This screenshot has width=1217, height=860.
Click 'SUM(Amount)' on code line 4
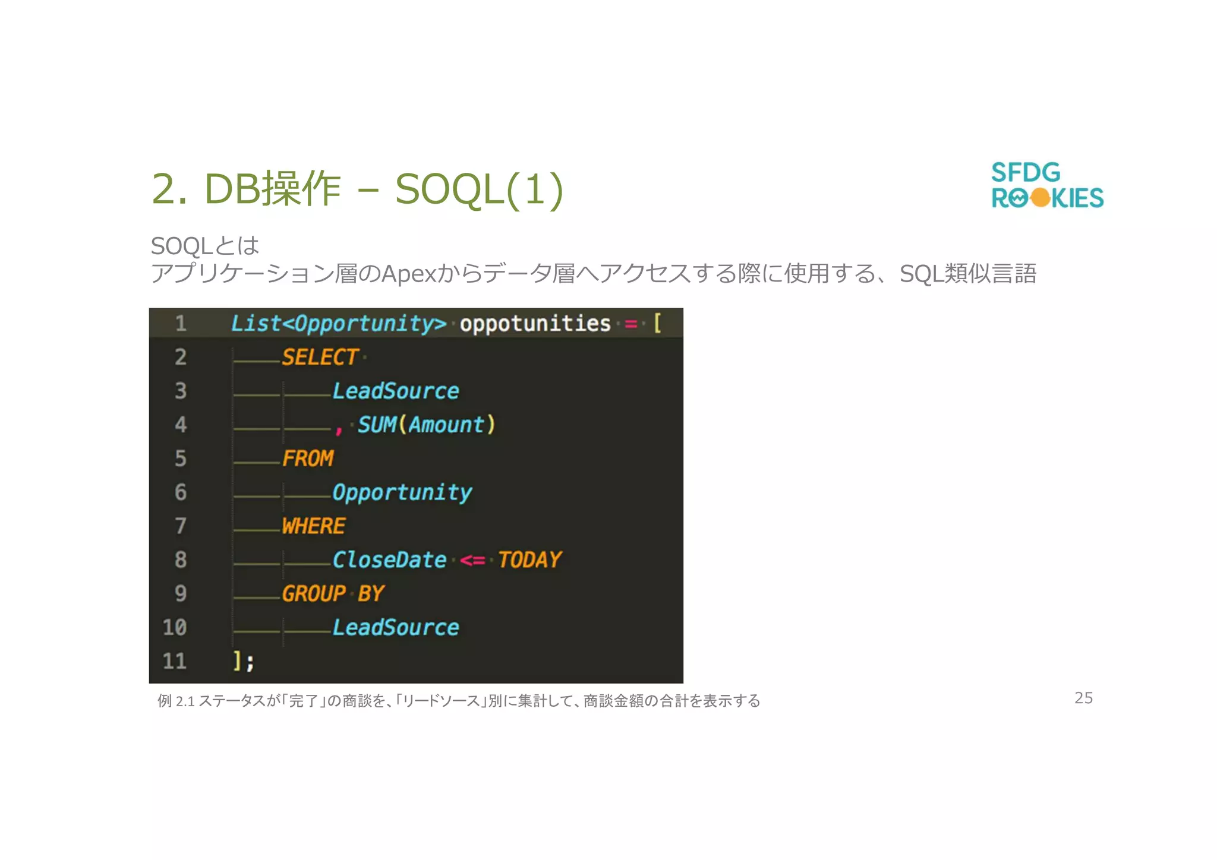[426, 425]
